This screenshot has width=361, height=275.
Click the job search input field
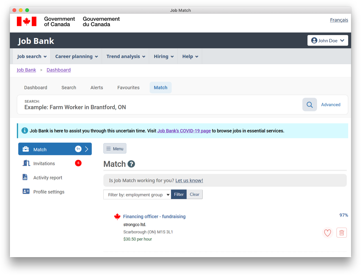[x=160, y=105]
